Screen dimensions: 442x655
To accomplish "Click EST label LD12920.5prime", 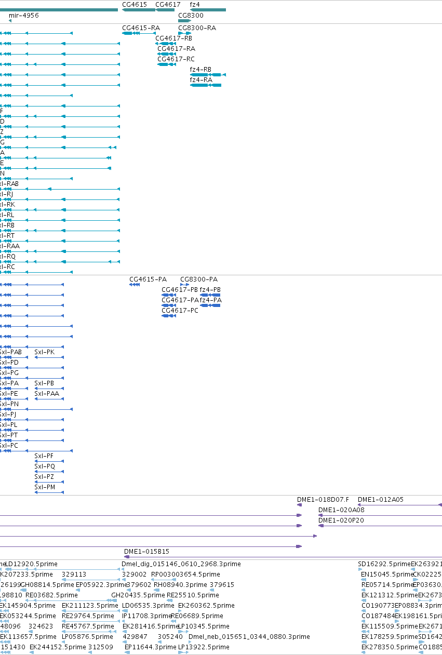I will 32,564.
